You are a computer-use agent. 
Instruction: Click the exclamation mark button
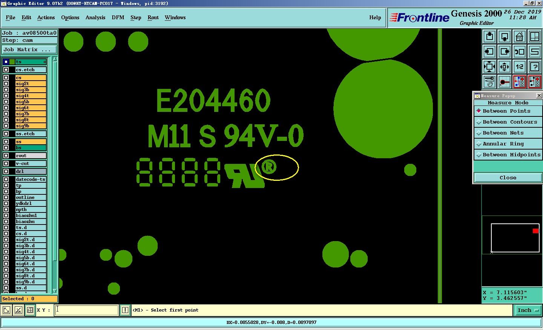pos(125,310)
